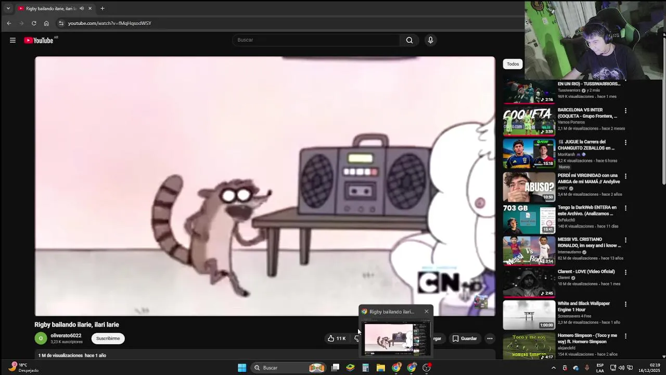Close the taskbar preview popup
Image resolution: width=666 pixels, height=375 pixels.
(426, 311)
